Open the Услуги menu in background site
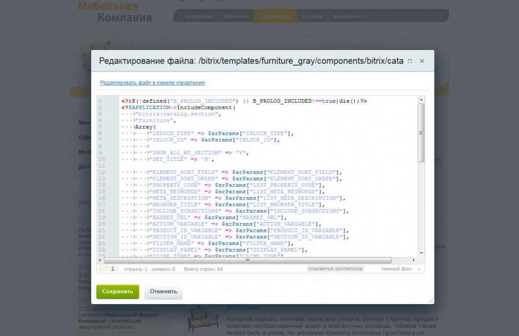The width and height of the screenshot is (519, 336). click(x=312, y=16)
